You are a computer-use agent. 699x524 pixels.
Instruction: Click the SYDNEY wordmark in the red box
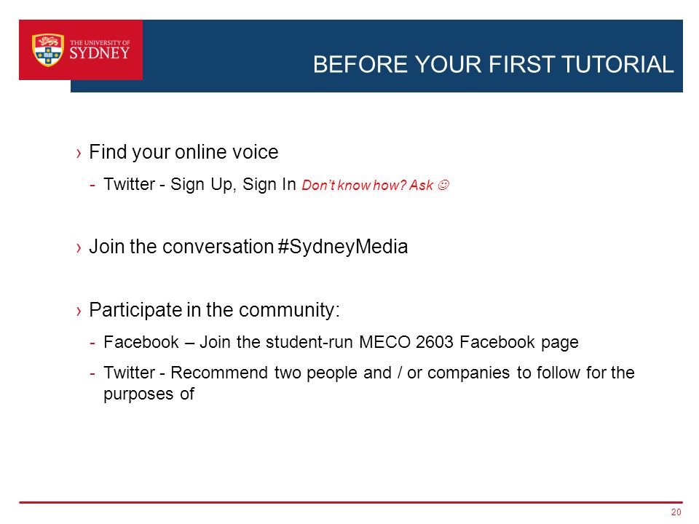[100, 53]
